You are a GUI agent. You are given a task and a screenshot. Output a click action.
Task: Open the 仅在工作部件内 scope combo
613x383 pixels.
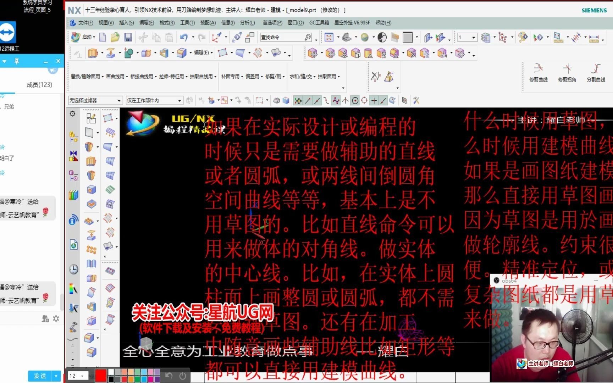(x=154, y=100)
